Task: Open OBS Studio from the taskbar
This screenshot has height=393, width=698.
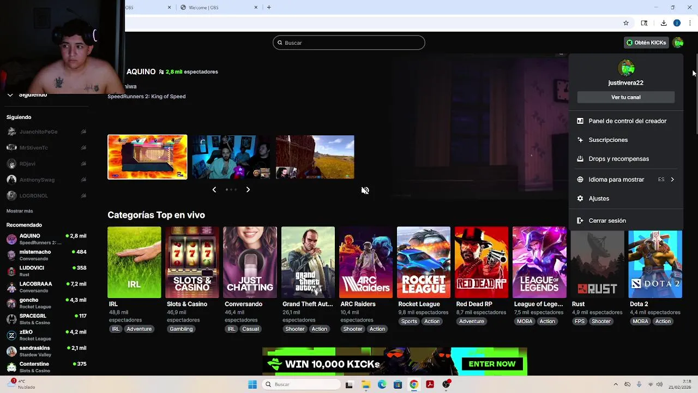Action: point(446,384)
